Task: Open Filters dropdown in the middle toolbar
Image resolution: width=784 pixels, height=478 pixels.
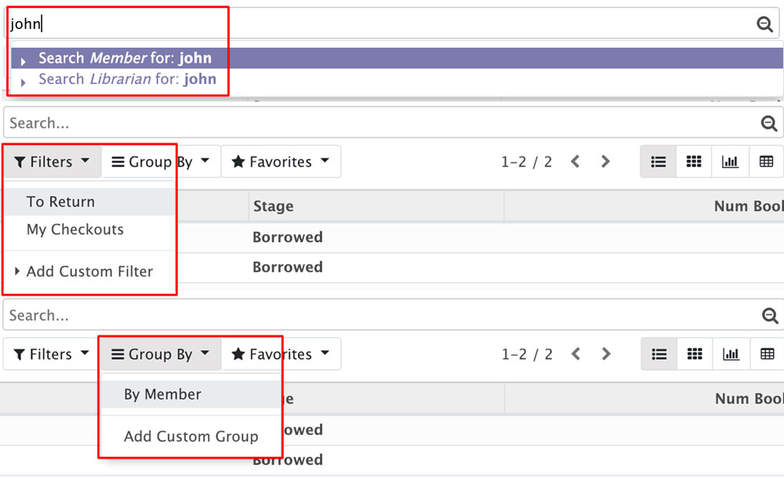Action: click(52, 161)
